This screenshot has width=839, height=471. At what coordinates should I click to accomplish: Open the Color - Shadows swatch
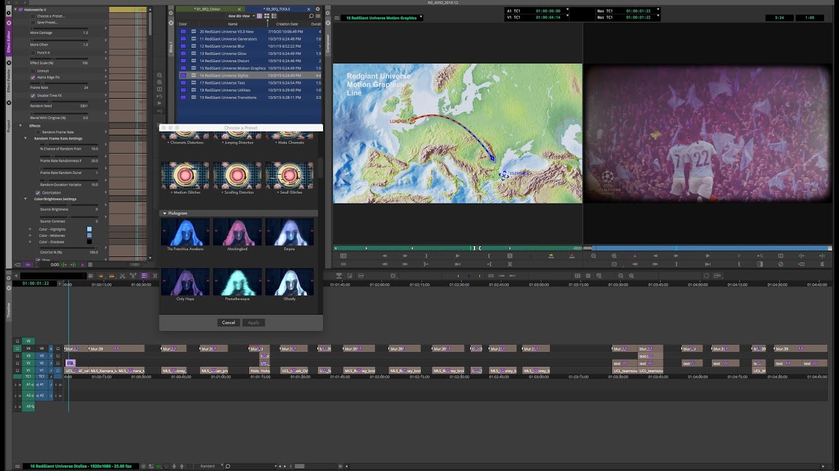coord(90,242)
